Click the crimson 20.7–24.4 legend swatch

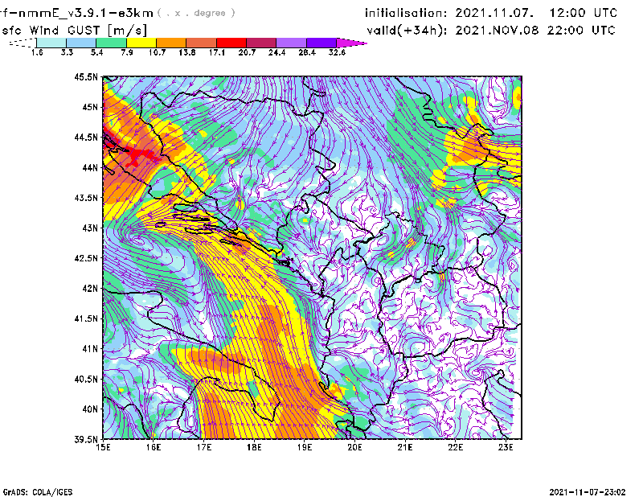tap(261, 43)
